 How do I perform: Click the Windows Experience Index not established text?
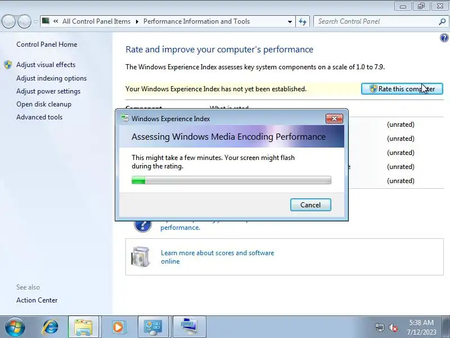click(x=216, y=89)
